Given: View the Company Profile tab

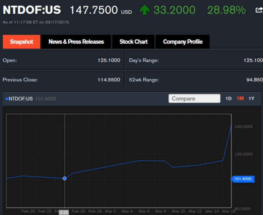Looking at the screenshot, I should [183, 42].
